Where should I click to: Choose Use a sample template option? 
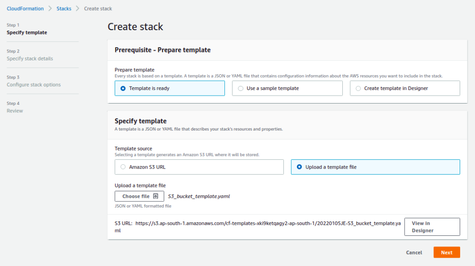click(287, 88)
